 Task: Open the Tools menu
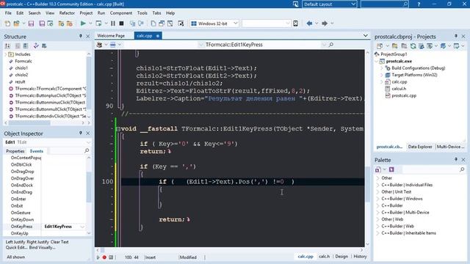coord(142,13)
